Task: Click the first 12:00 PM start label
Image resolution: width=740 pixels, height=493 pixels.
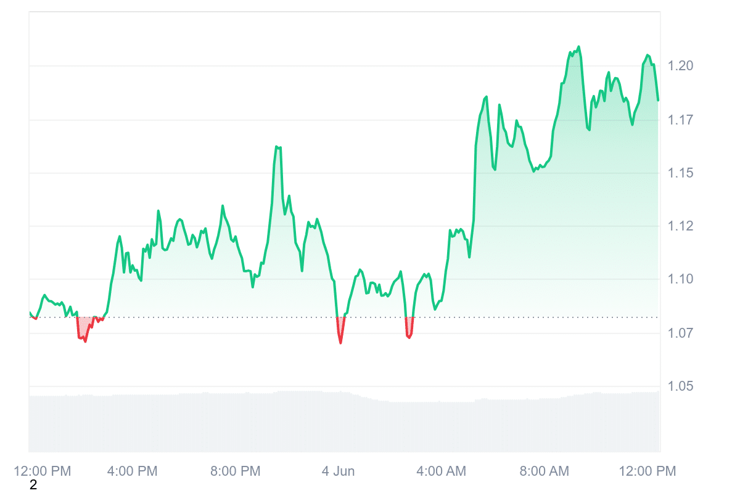Action: pos(43,471)
